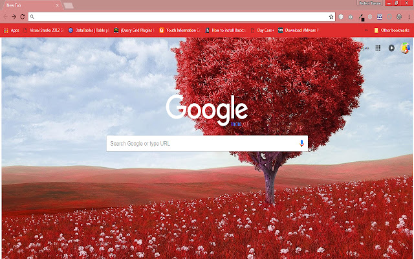
Task: Open the DataTables bookmark
Action: 89,30
